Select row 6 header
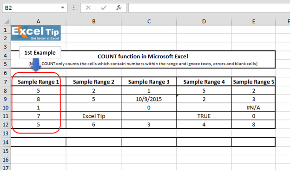 coord(6,73)
